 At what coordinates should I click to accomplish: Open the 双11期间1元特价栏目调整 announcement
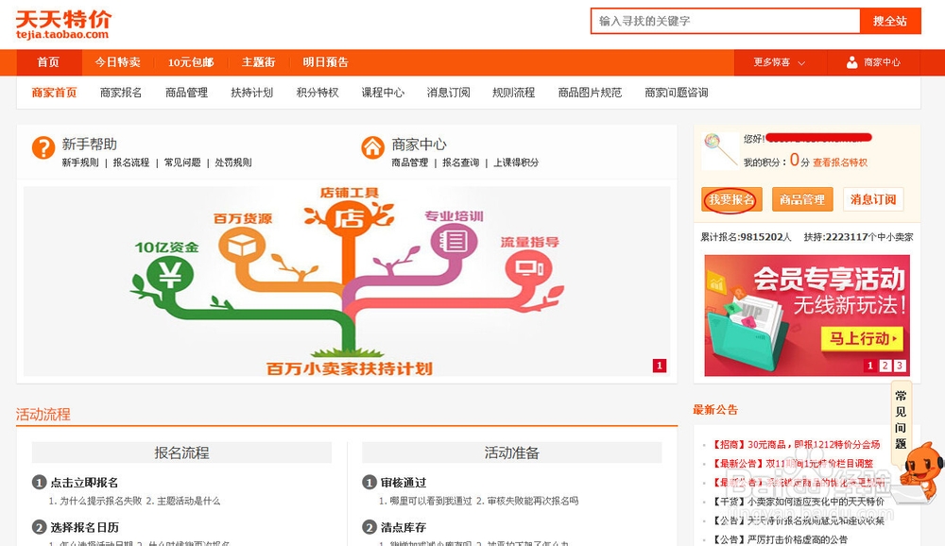pyautogui.click(x=792, y=464)
